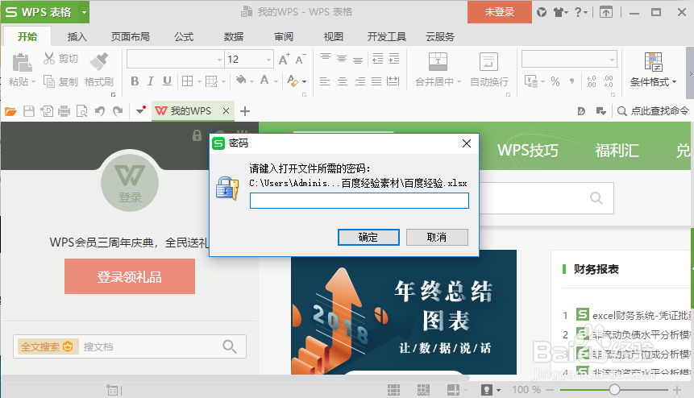Click the Wrap Text icon
The width and height of the screenshot is (694, 398).
point(488,62)
